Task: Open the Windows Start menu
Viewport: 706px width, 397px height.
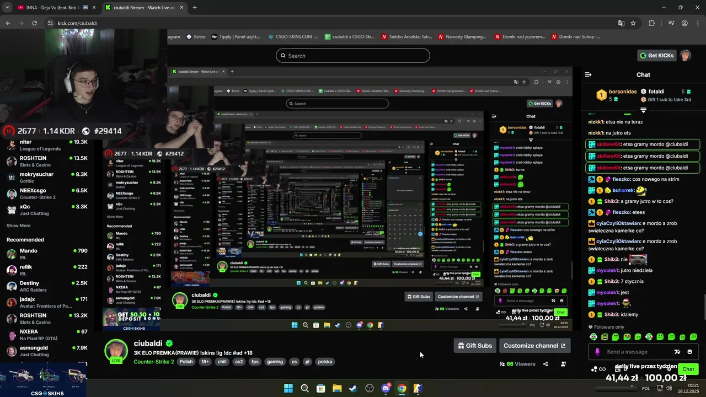Action: [288, 388]
